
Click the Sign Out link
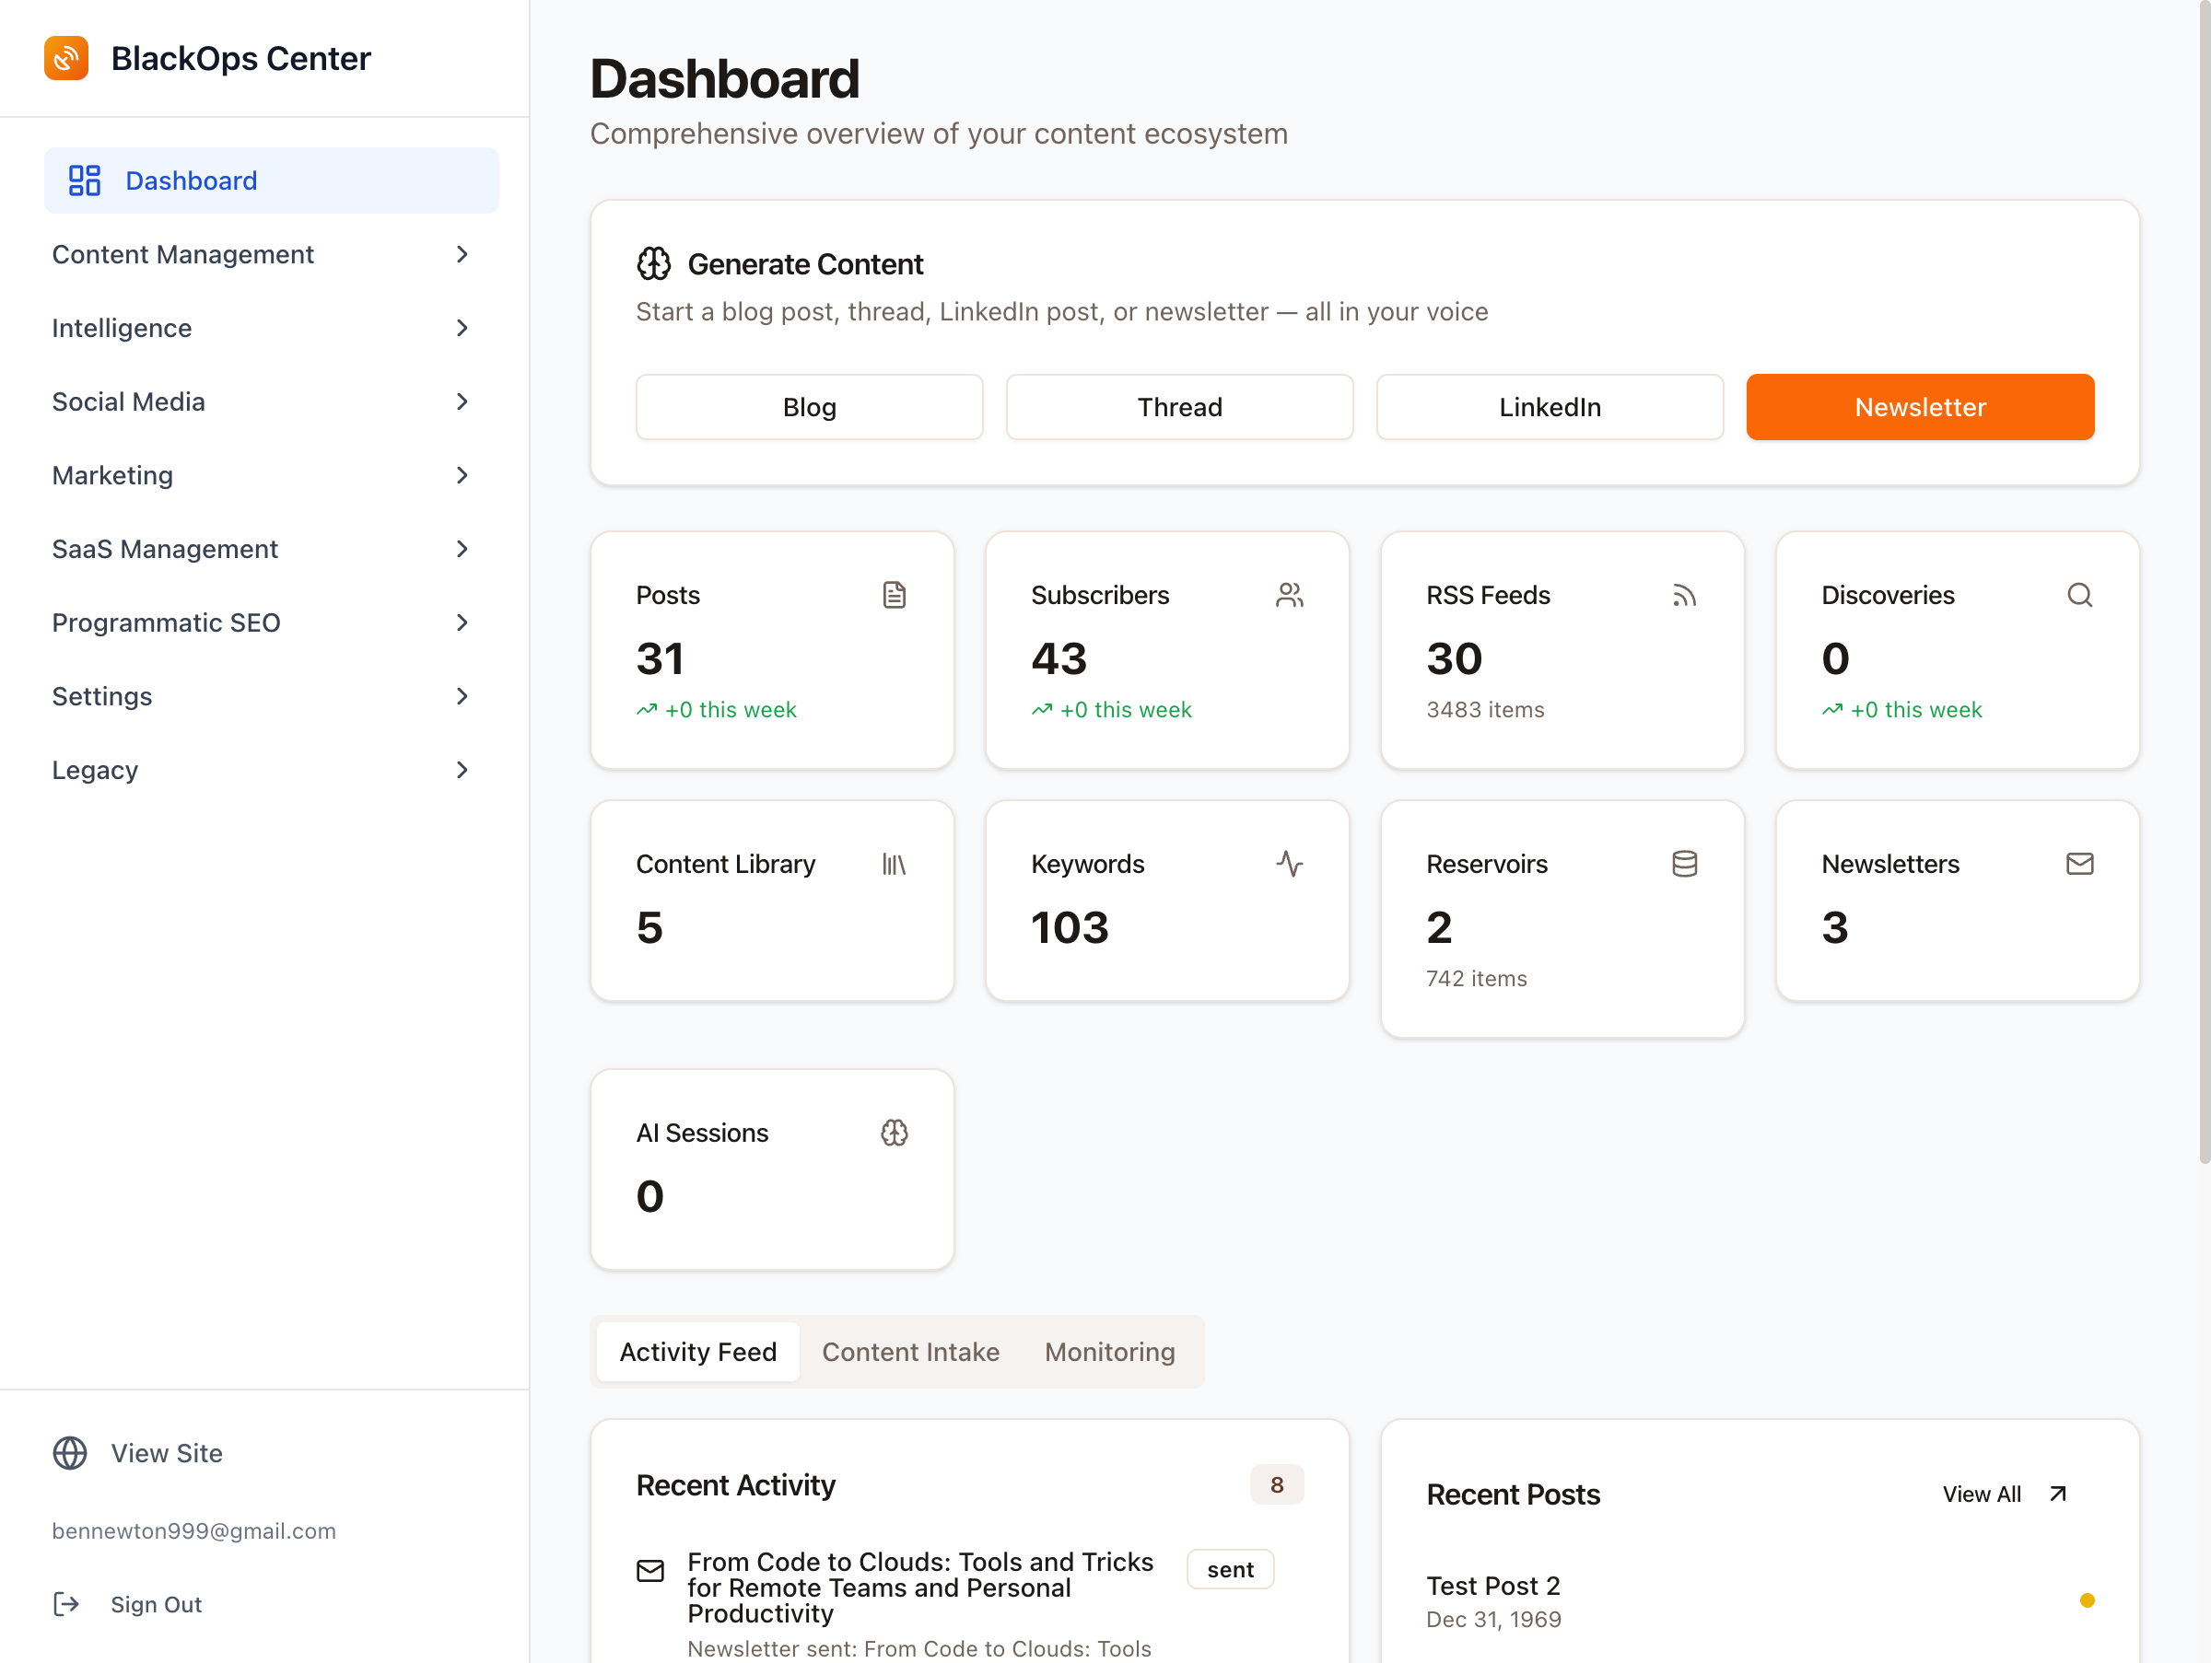tap(155, 1604)
